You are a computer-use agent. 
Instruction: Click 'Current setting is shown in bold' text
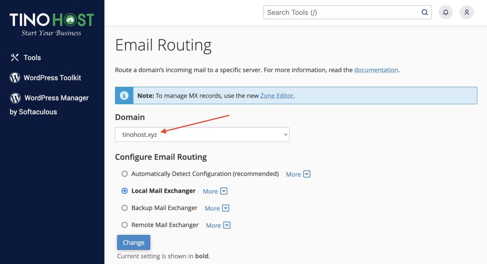coord(164,256)
